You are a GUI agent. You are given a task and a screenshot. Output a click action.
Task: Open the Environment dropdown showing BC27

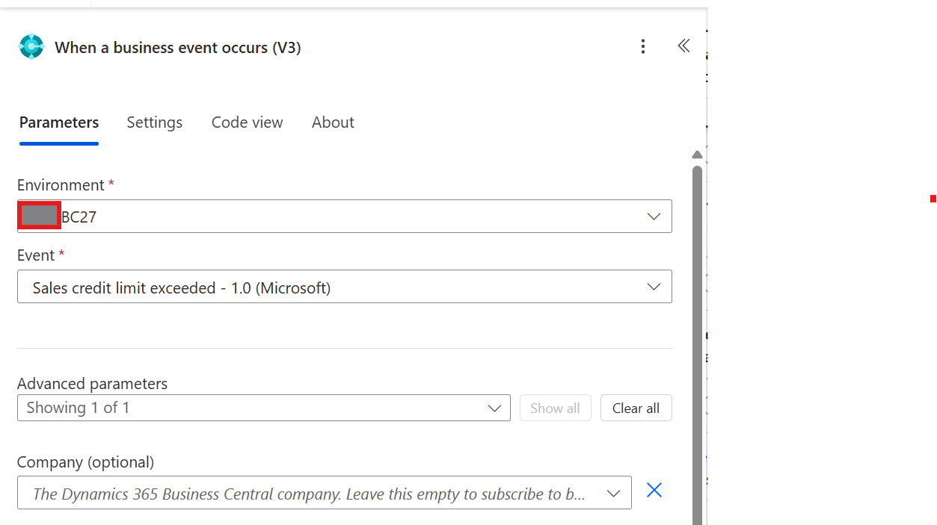(x=345, y=217)
